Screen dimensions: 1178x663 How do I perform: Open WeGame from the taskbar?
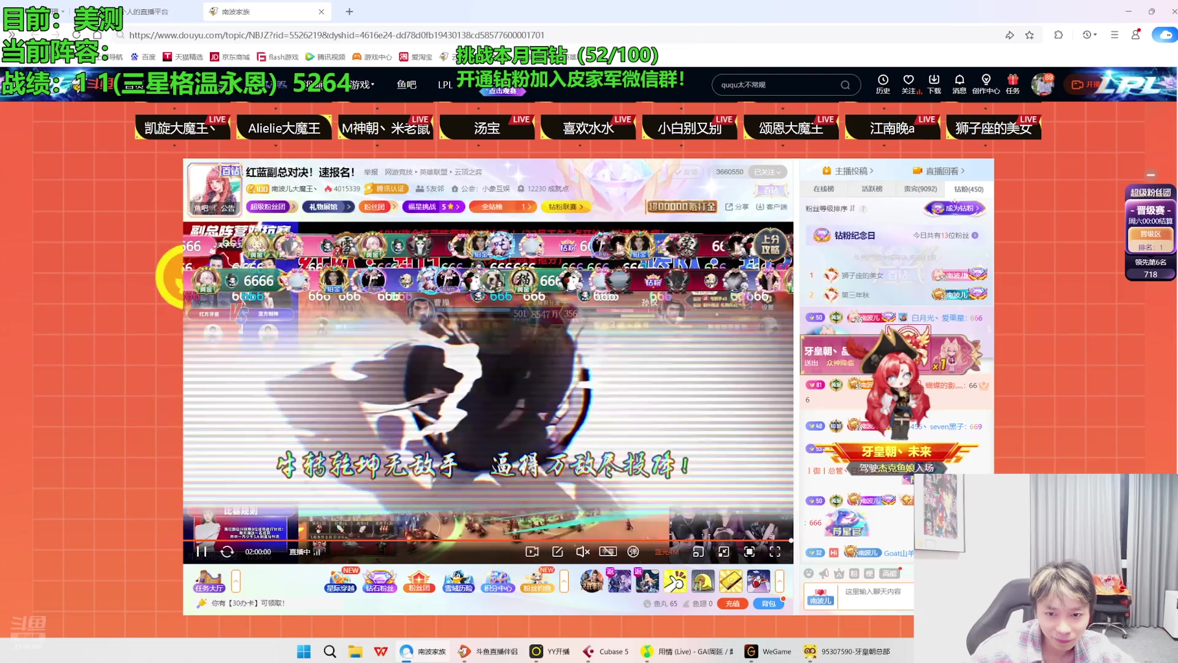(x=768, y=651)
